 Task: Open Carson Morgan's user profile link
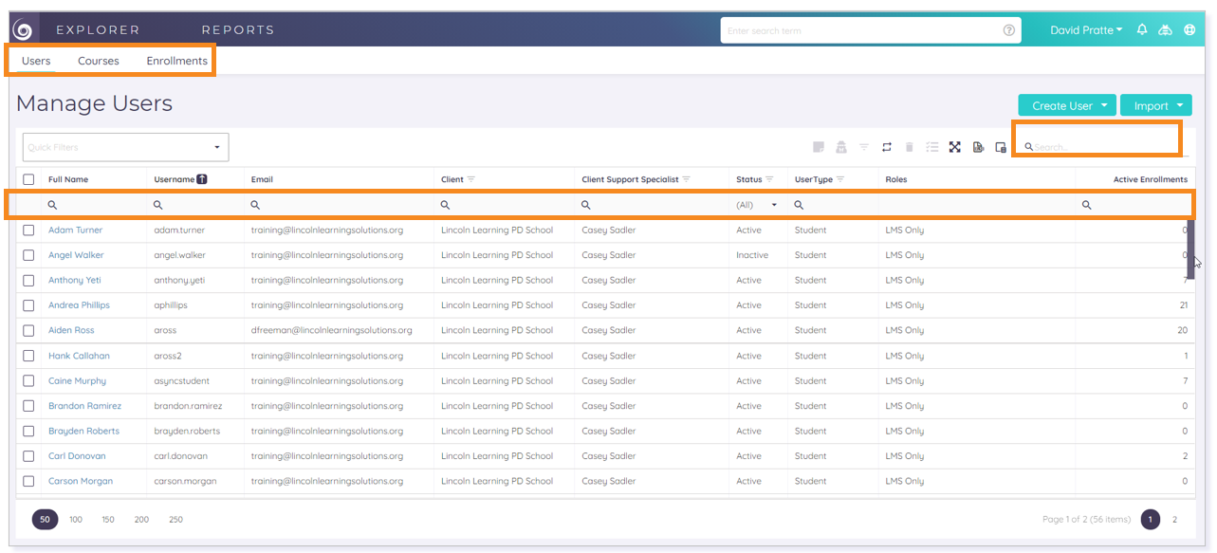81,481
